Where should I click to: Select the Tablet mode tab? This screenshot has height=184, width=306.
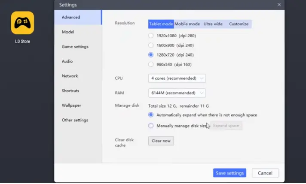(x=161, y=24)
